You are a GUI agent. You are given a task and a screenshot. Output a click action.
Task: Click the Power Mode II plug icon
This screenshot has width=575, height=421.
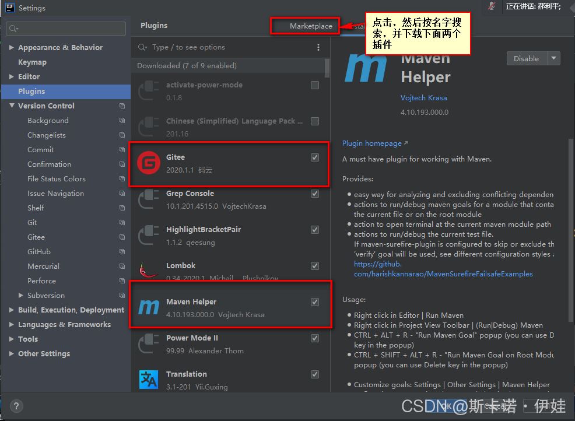point(149,343)
